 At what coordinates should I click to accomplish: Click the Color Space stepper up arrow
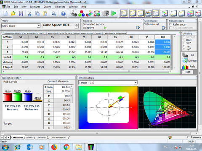click(77, 24)
